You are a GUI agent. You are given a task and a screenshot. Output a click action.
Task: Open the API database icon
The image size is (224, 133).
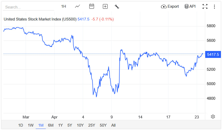tap(190, 6)
